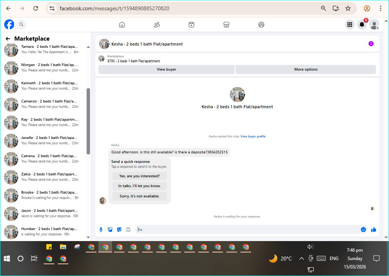389x276 pixels.
Task: Open Zakia's conversation
Action: coord(45,177)
